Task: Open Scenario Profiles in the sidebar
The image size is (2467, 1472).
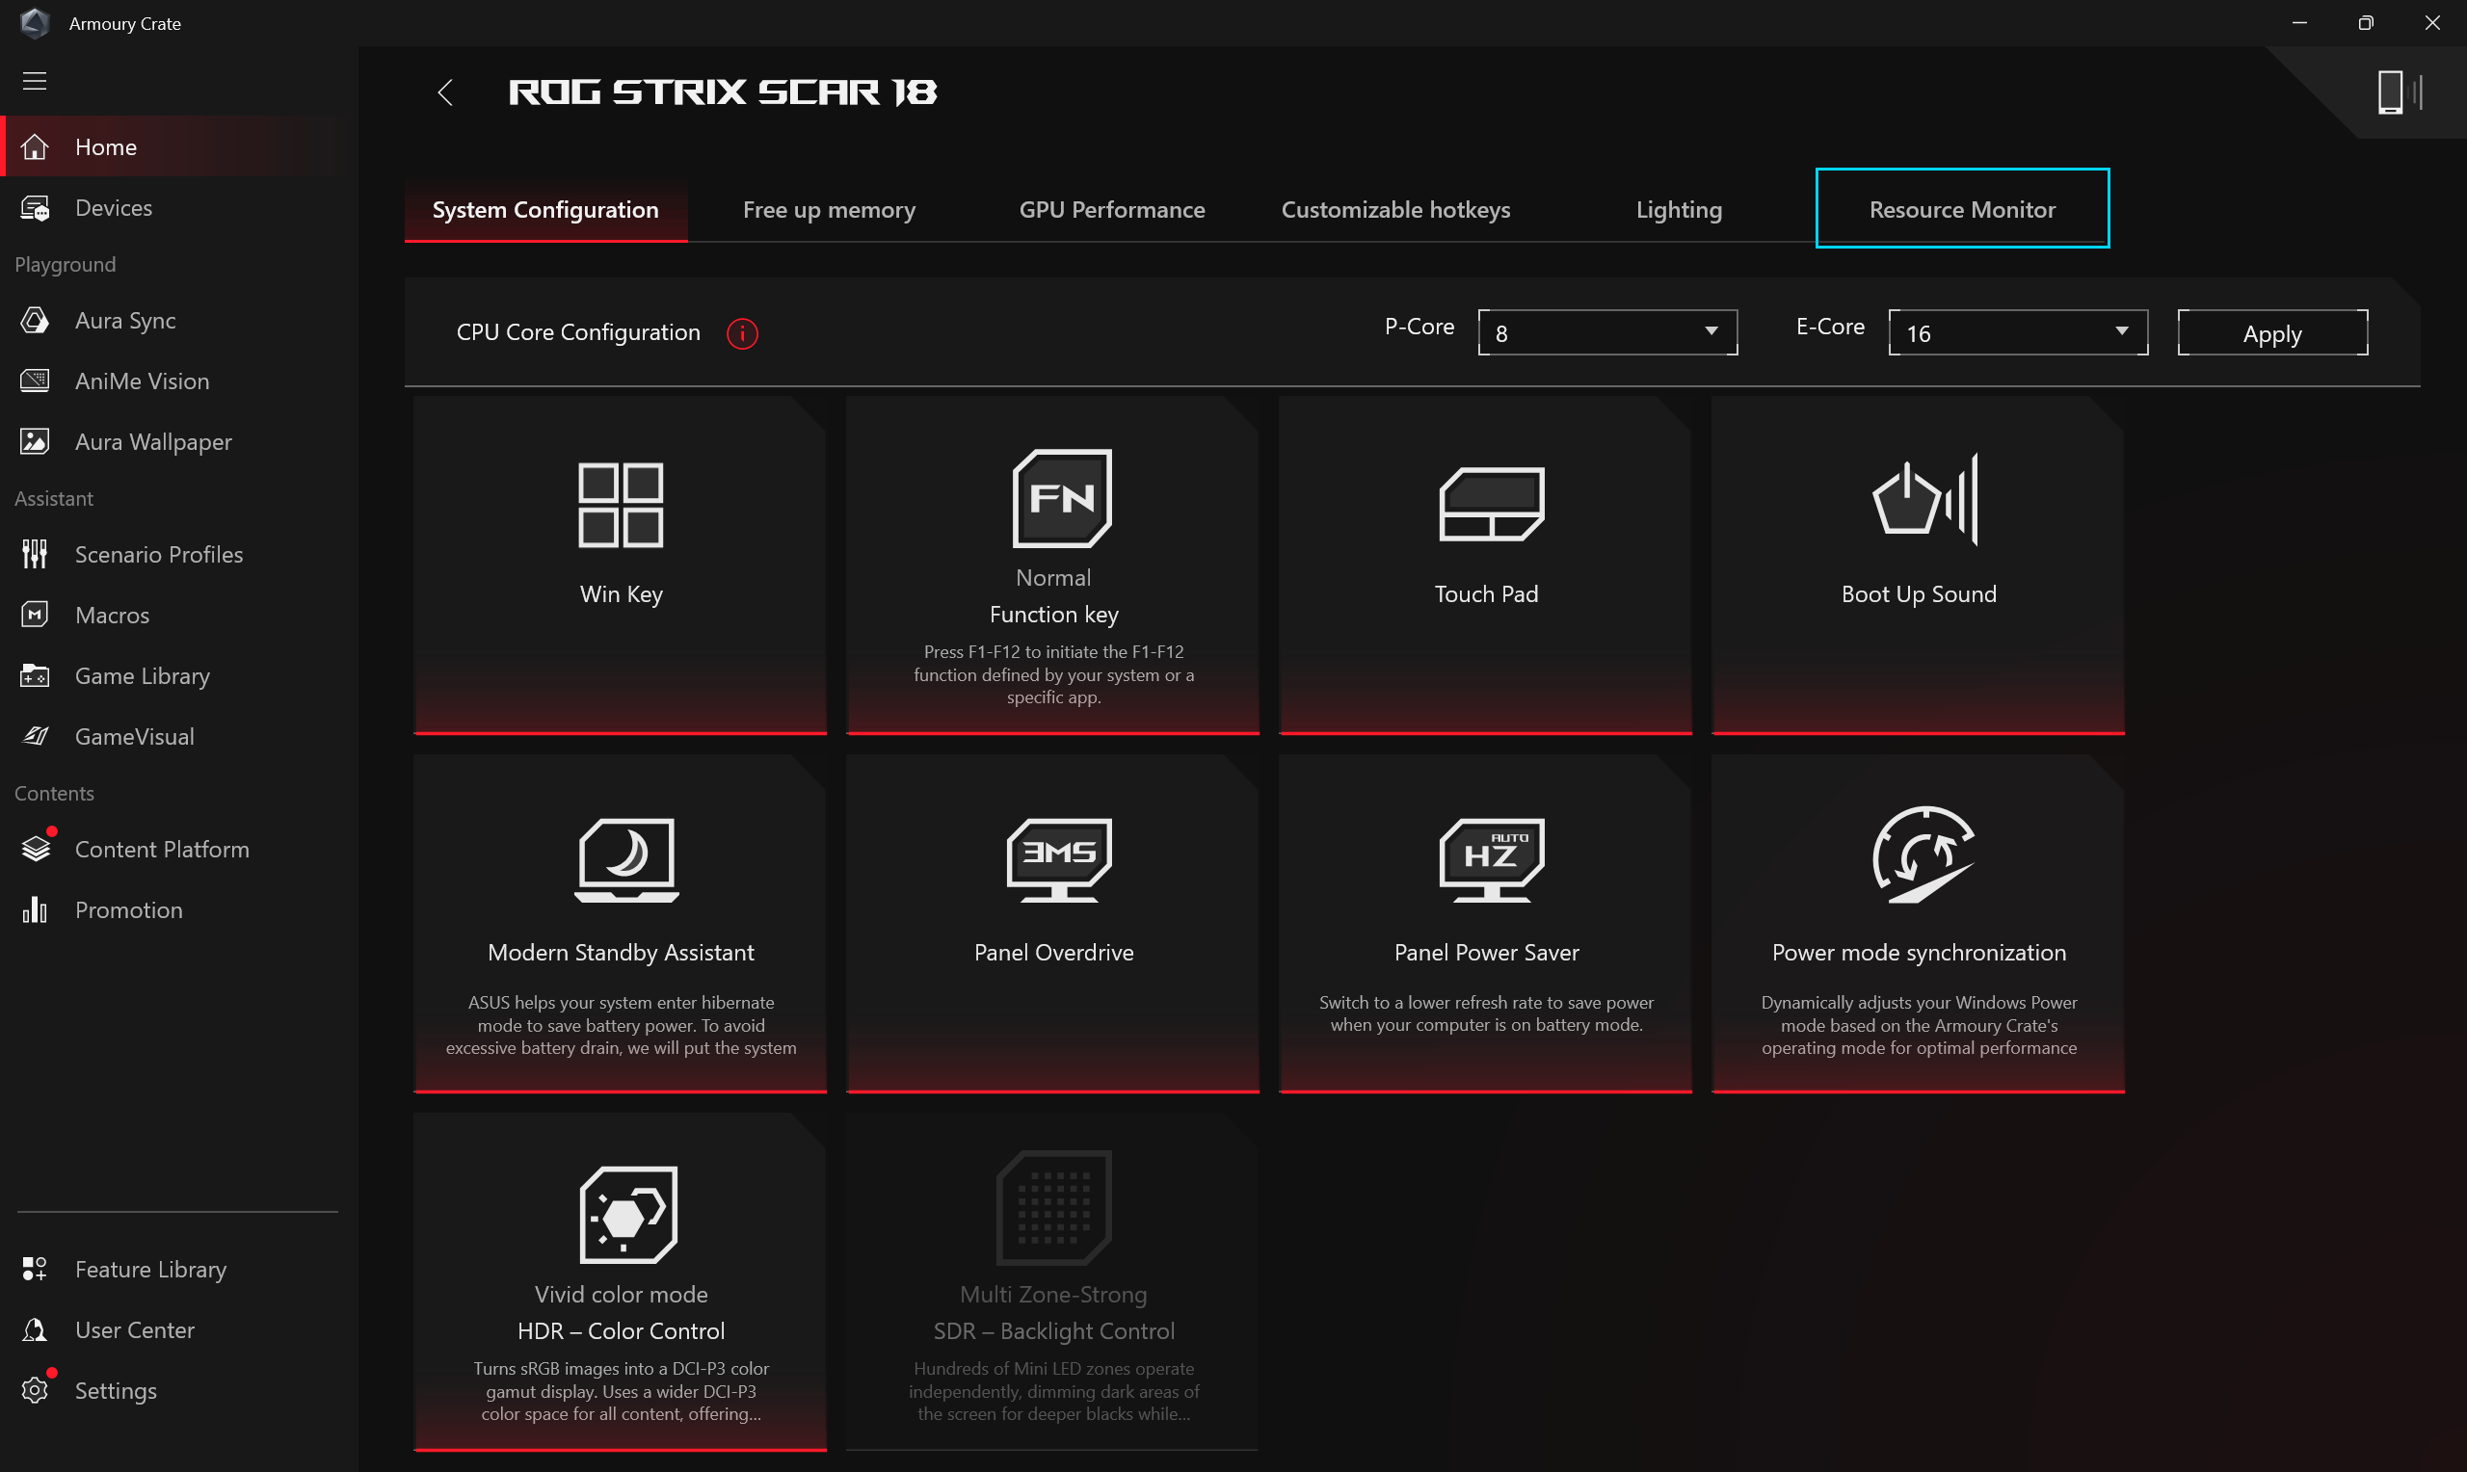Action: [178, 555]
